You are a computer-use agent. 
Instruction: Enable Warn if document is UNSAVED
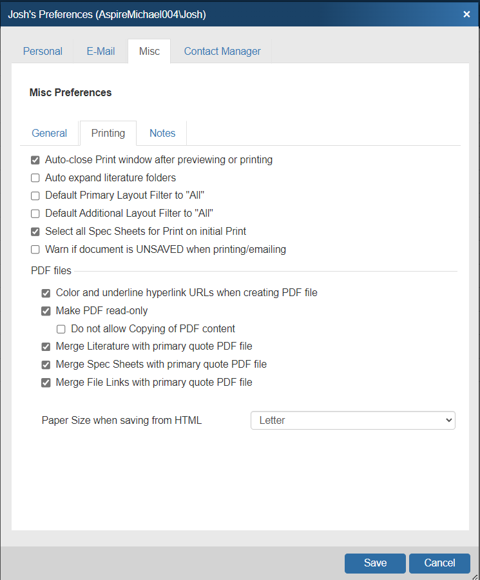[35, 250]
